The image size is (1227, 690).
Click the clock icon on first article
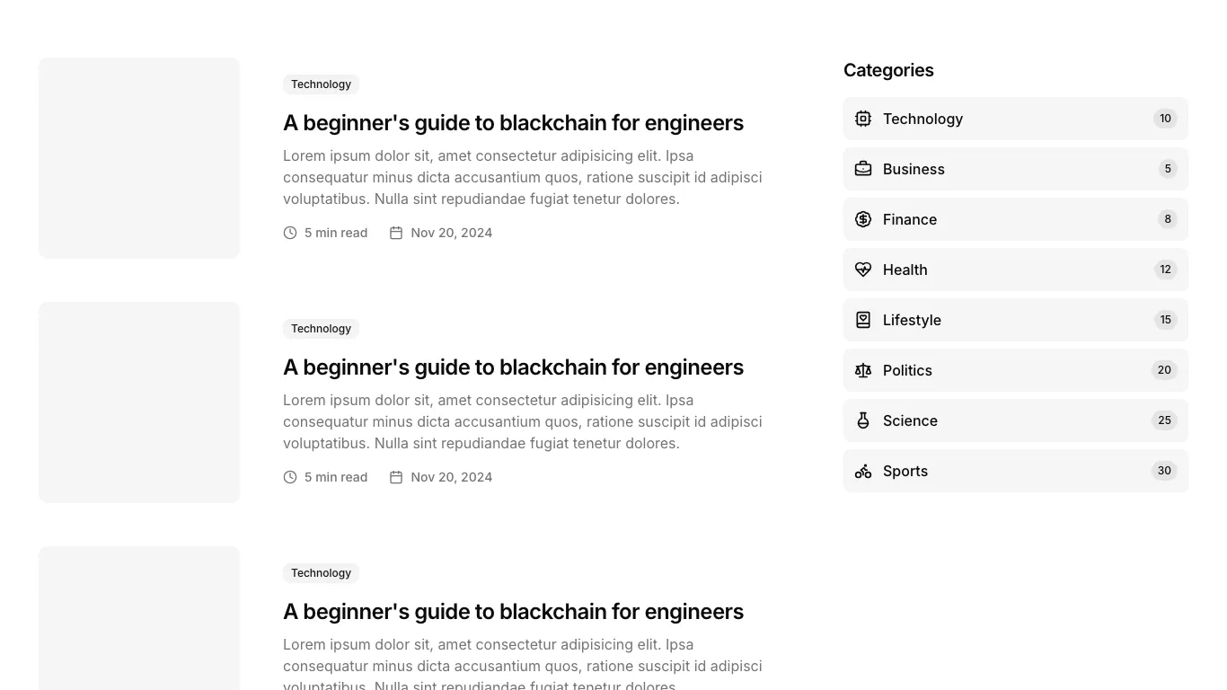coord(290,233)
